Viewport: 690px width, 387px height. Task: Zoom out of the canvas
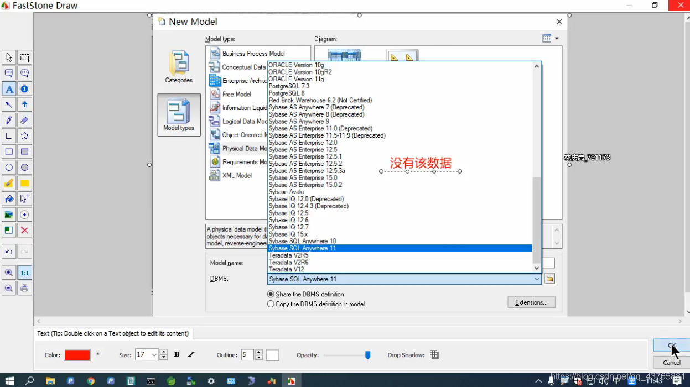click(9, 288)
